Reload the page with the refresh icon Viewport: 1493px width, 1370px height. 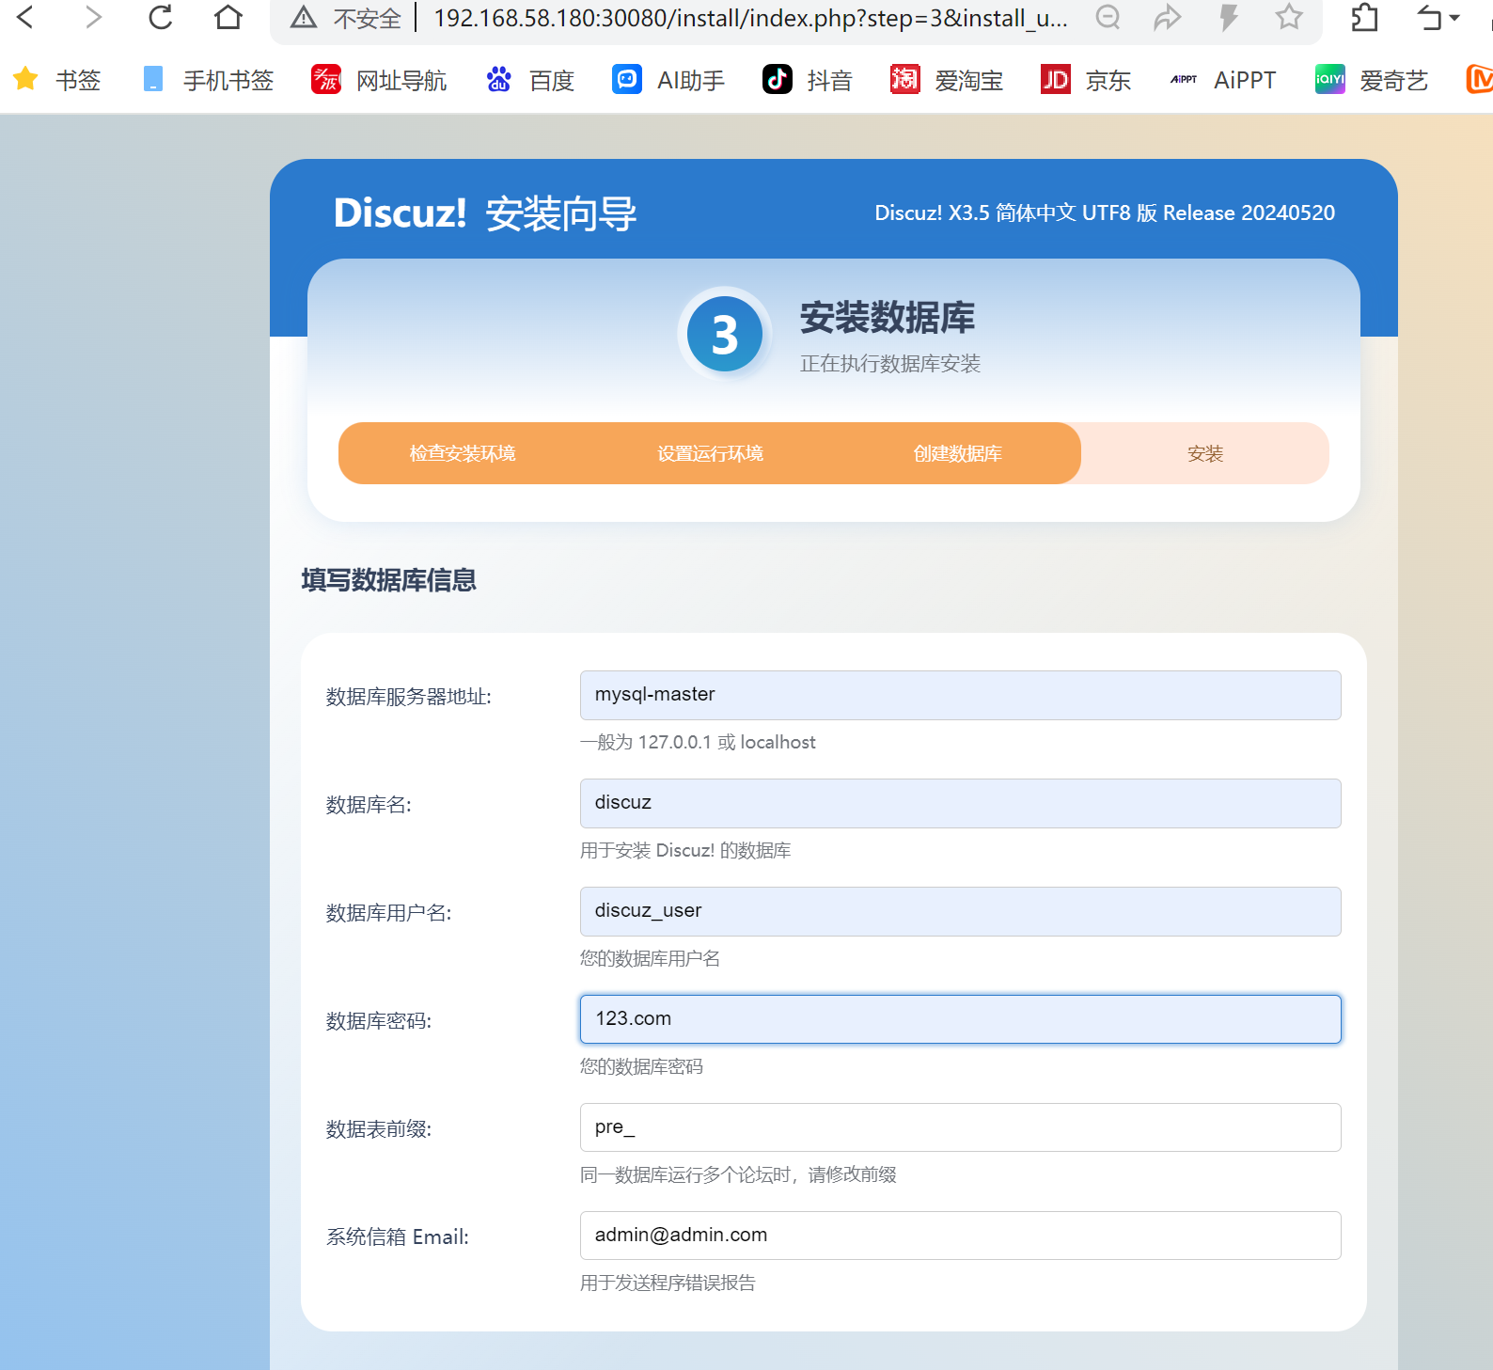161,17
